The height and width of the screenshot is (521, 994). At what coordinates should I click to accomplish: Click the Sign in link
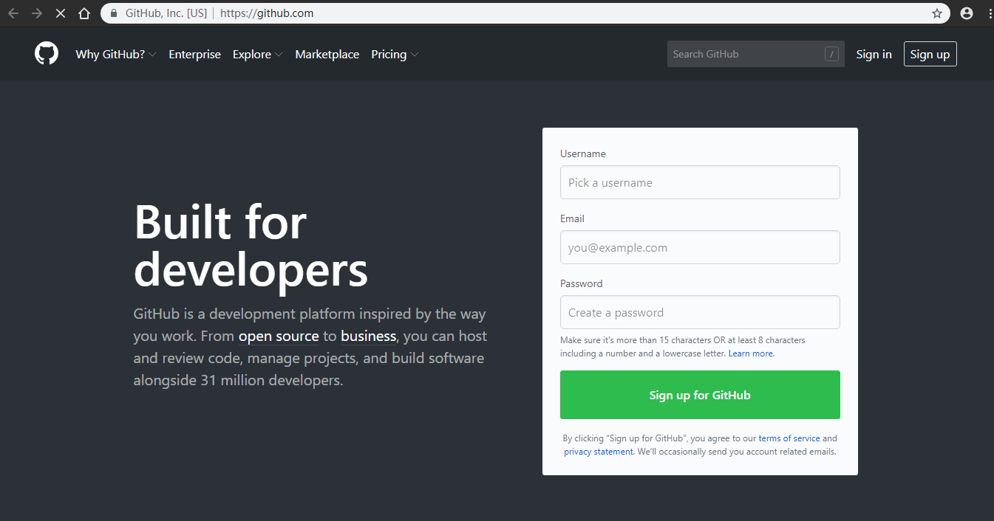(874, 54)
